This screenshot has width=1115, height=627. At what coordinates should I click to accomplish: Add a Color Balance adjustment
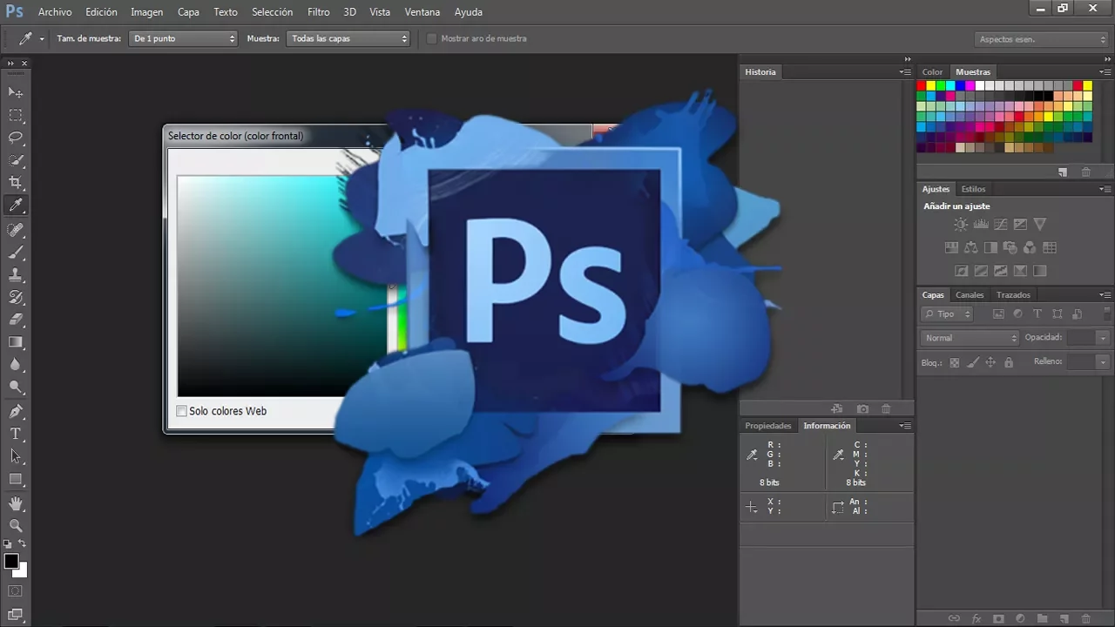pos(971,248)
